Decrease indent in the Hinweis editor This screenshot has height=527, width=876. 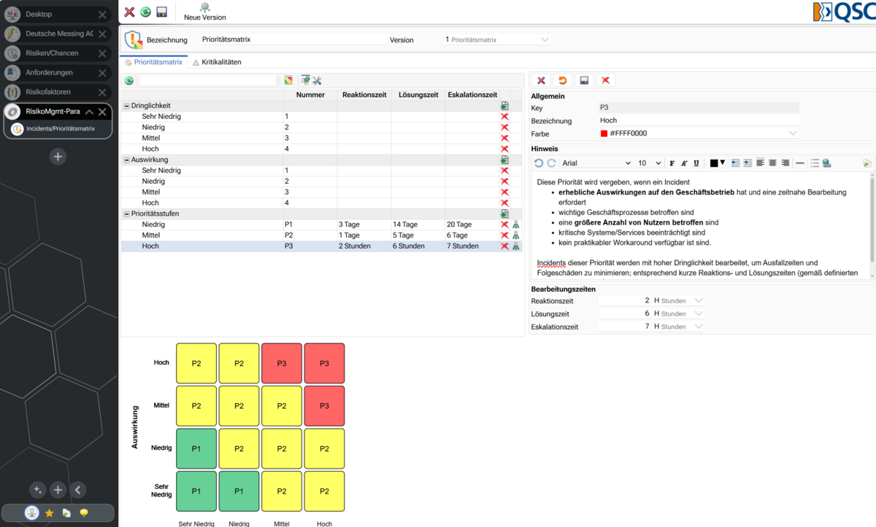pyautogui.click(x=735, y=163)
